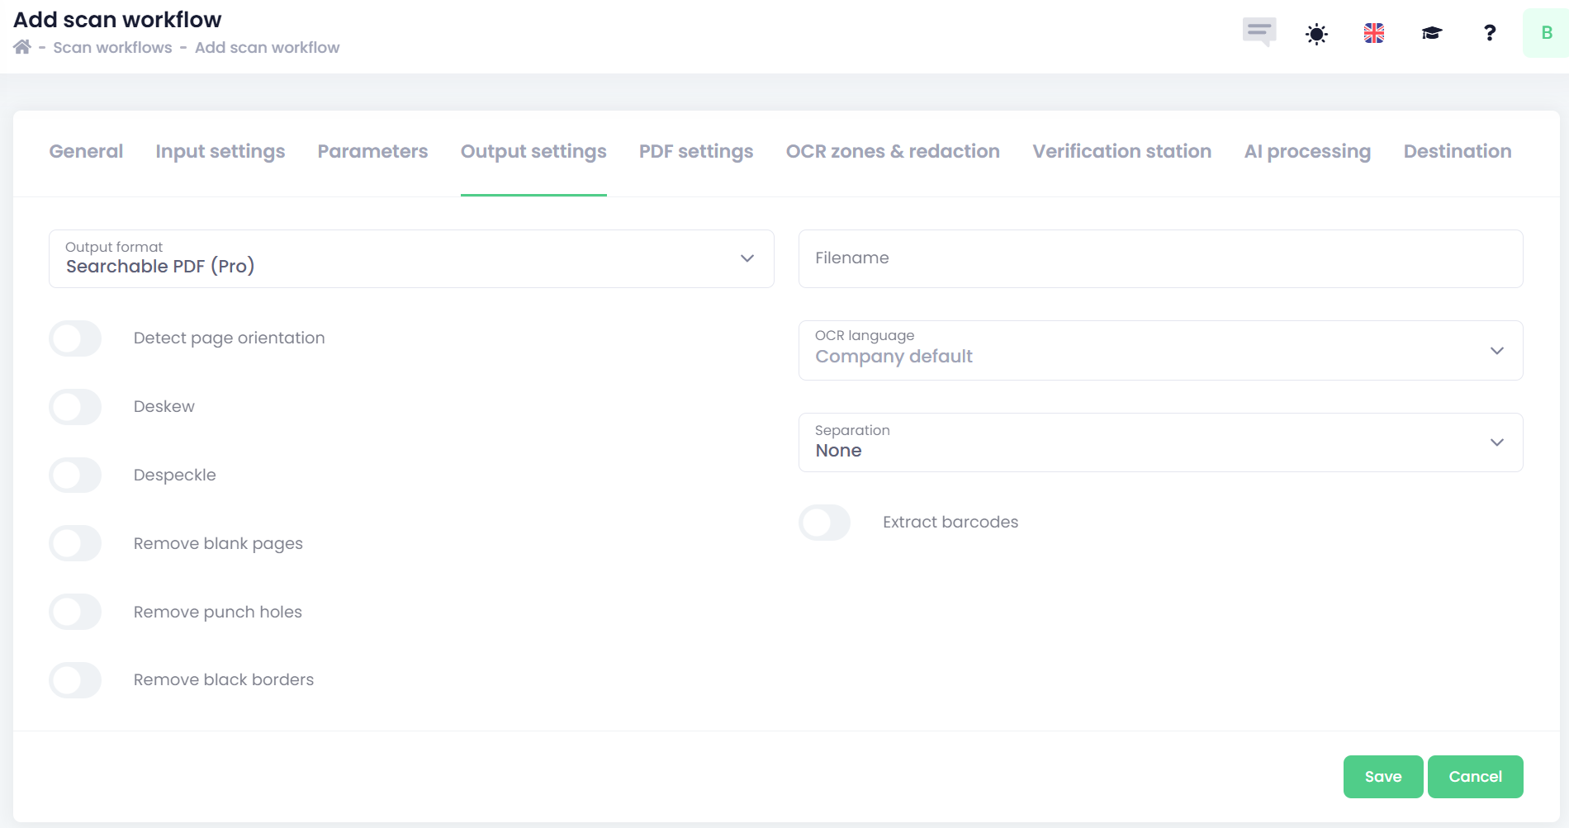
Task: Expand the Output format dropdown
Action: click(x=411, y=259)
